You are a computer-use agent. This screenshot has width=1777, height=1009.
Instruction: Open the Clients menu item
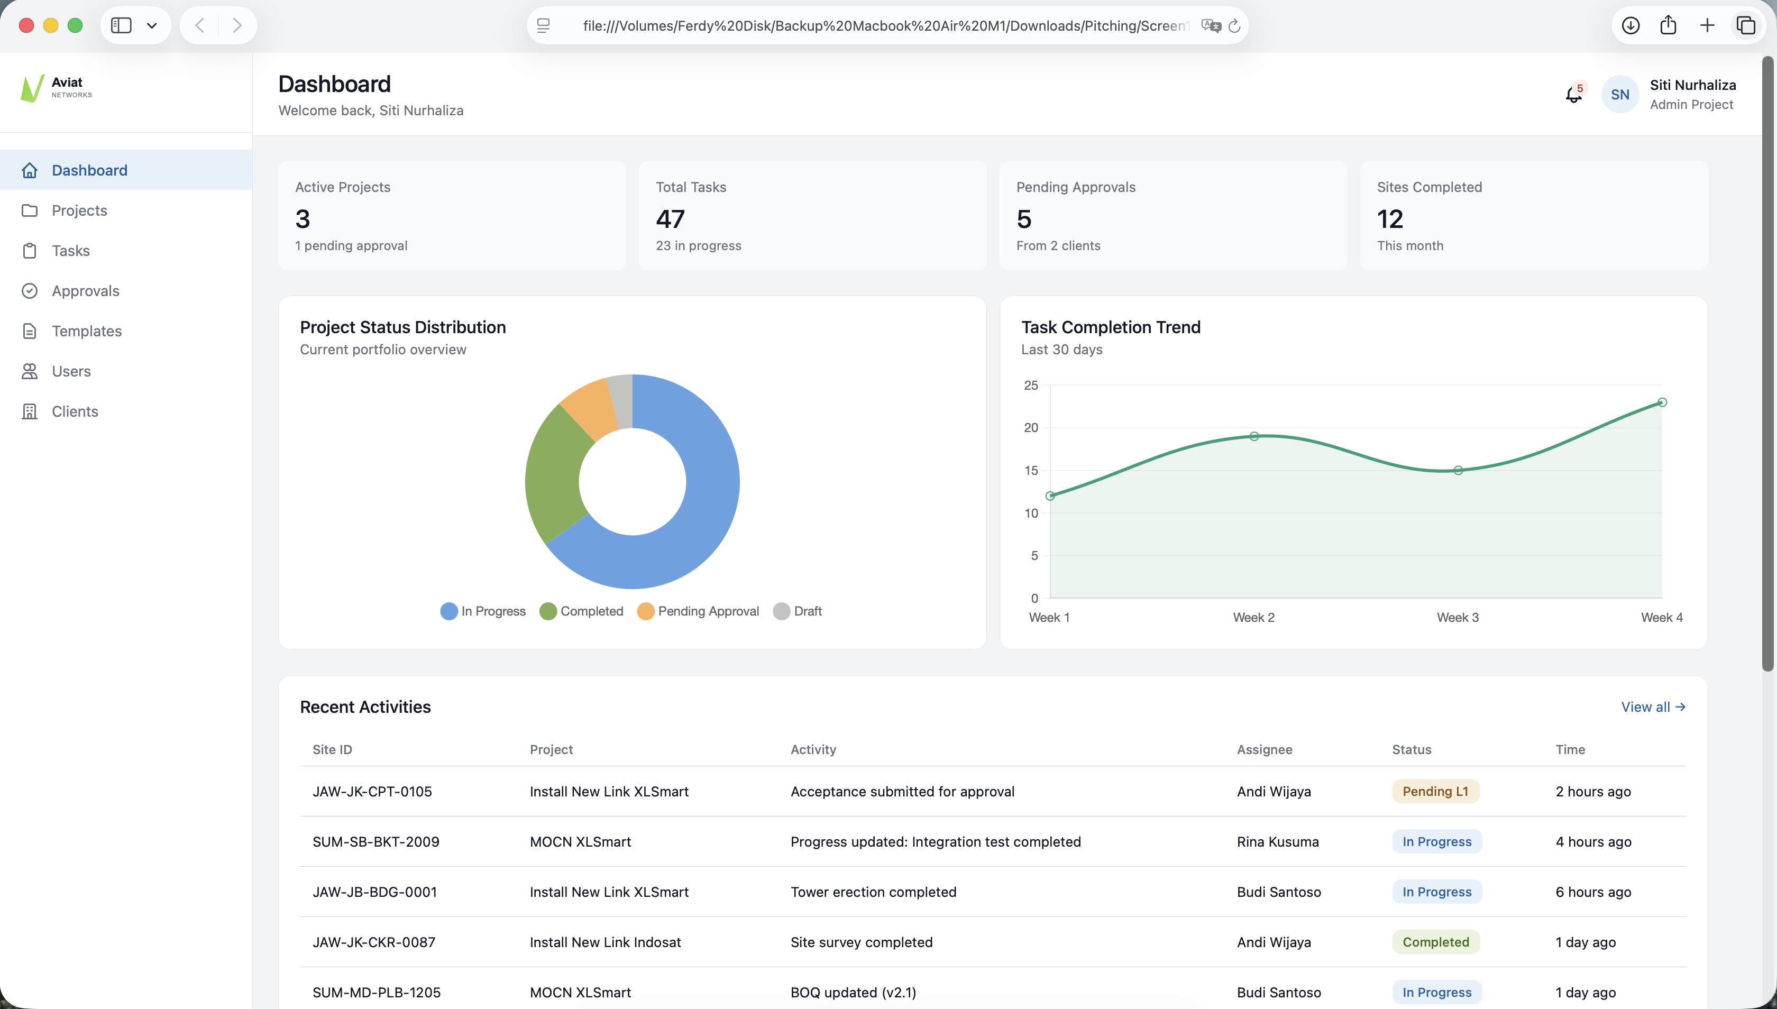[126, 411]
